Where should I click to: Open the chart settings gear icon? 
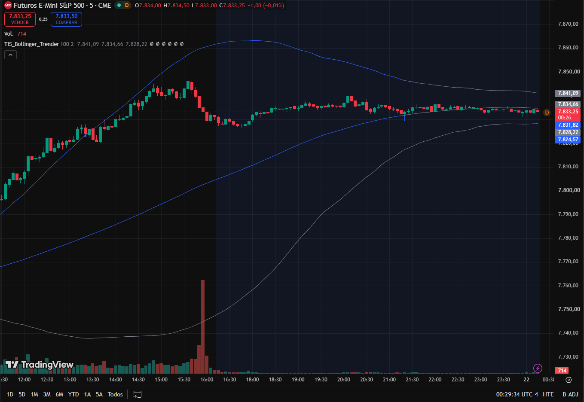(x=569, y=380)
